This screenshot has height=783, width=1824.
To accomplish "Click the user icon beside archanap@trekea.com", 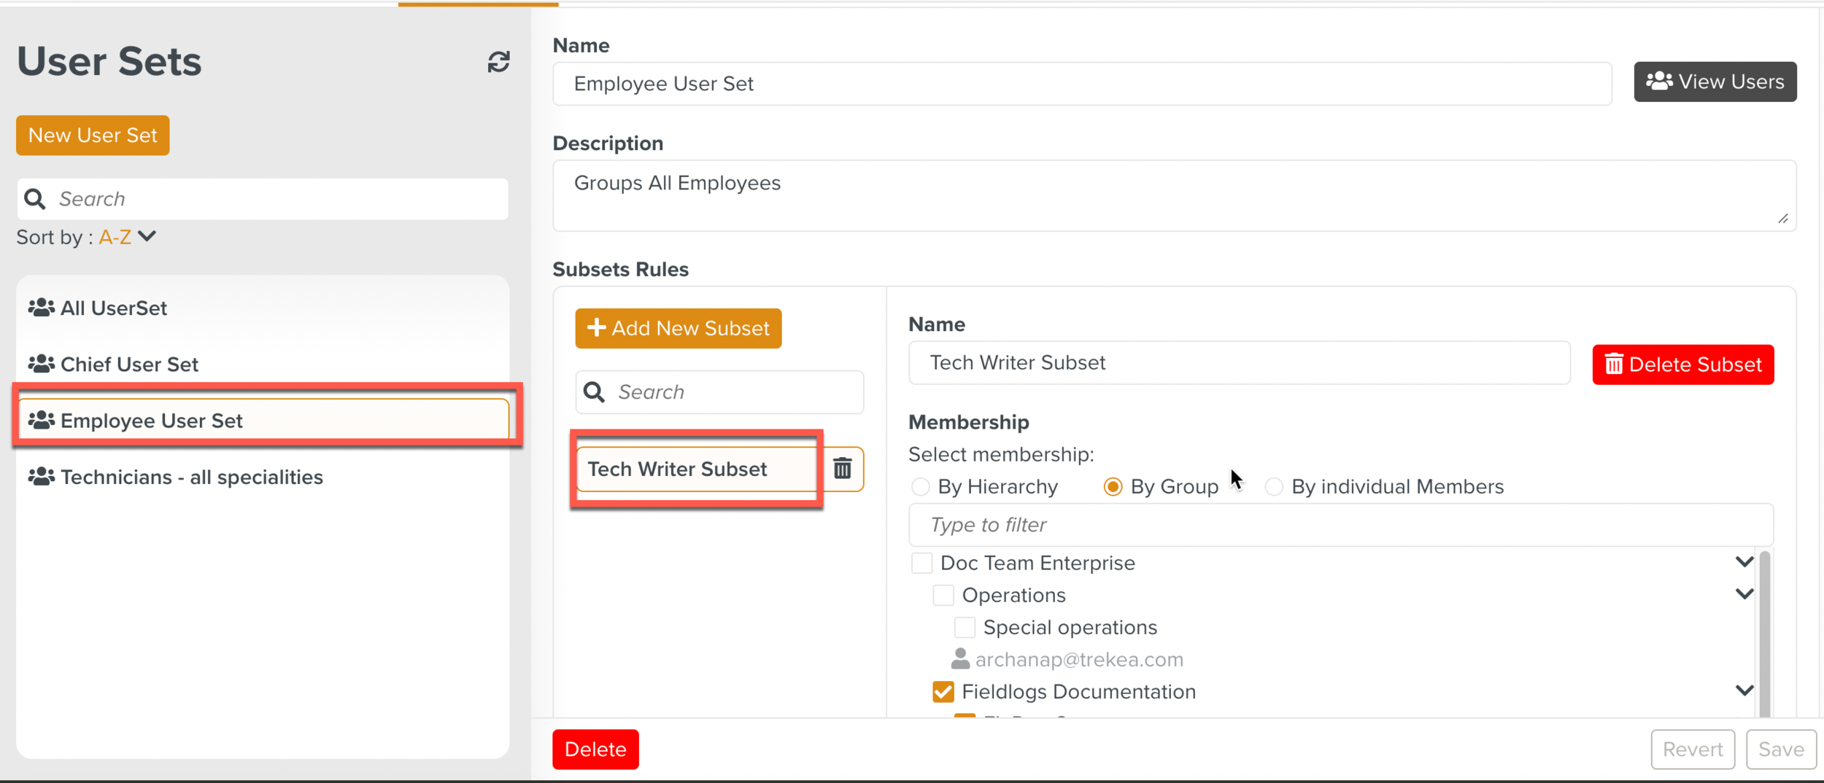I will coord(960,659).
